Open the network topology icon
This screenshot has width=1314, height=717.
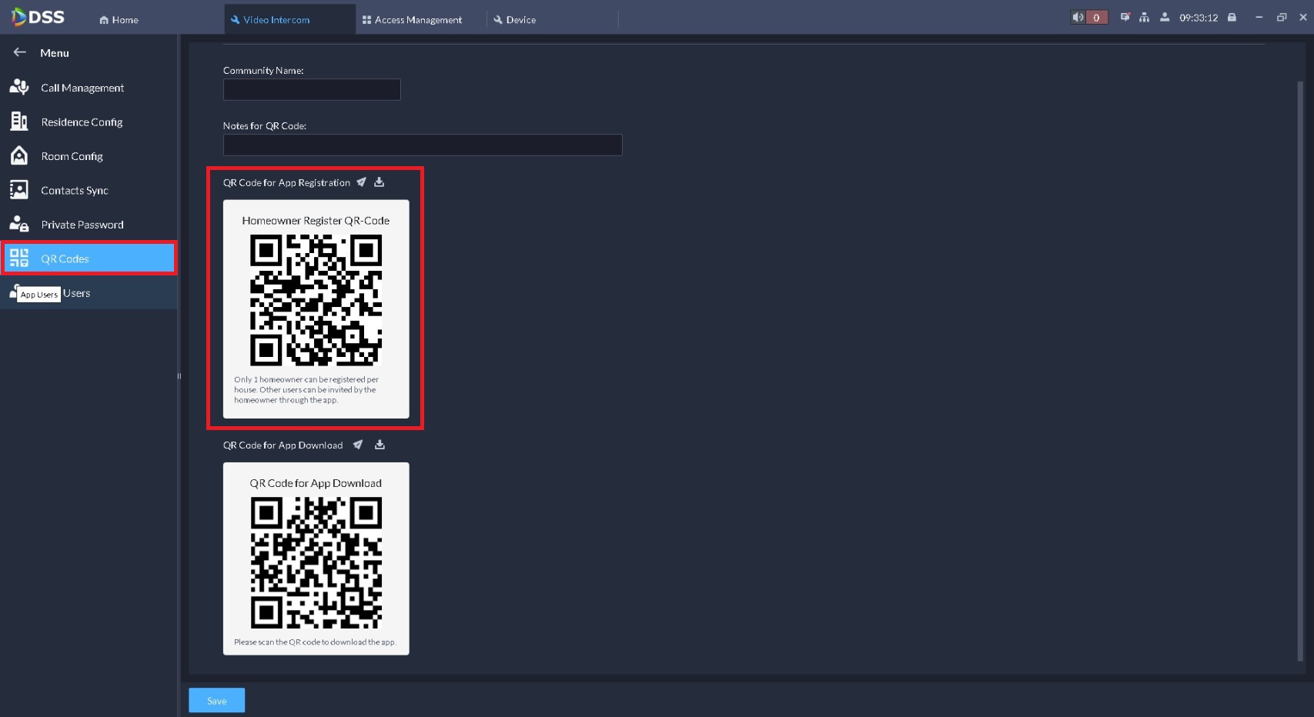coord(1145,17)
